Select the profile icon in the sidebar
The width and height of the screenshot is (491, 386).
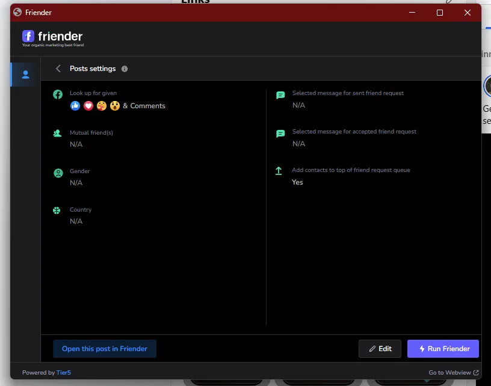point(26,75)
